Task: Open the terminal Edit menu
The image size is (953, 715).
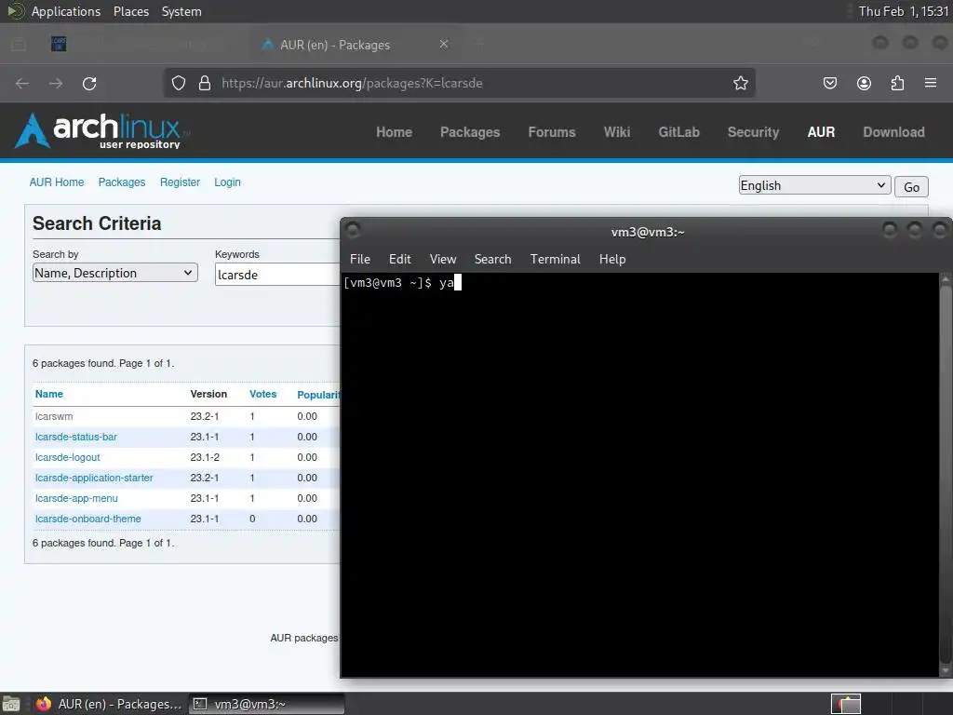Action: click(400, 259)
